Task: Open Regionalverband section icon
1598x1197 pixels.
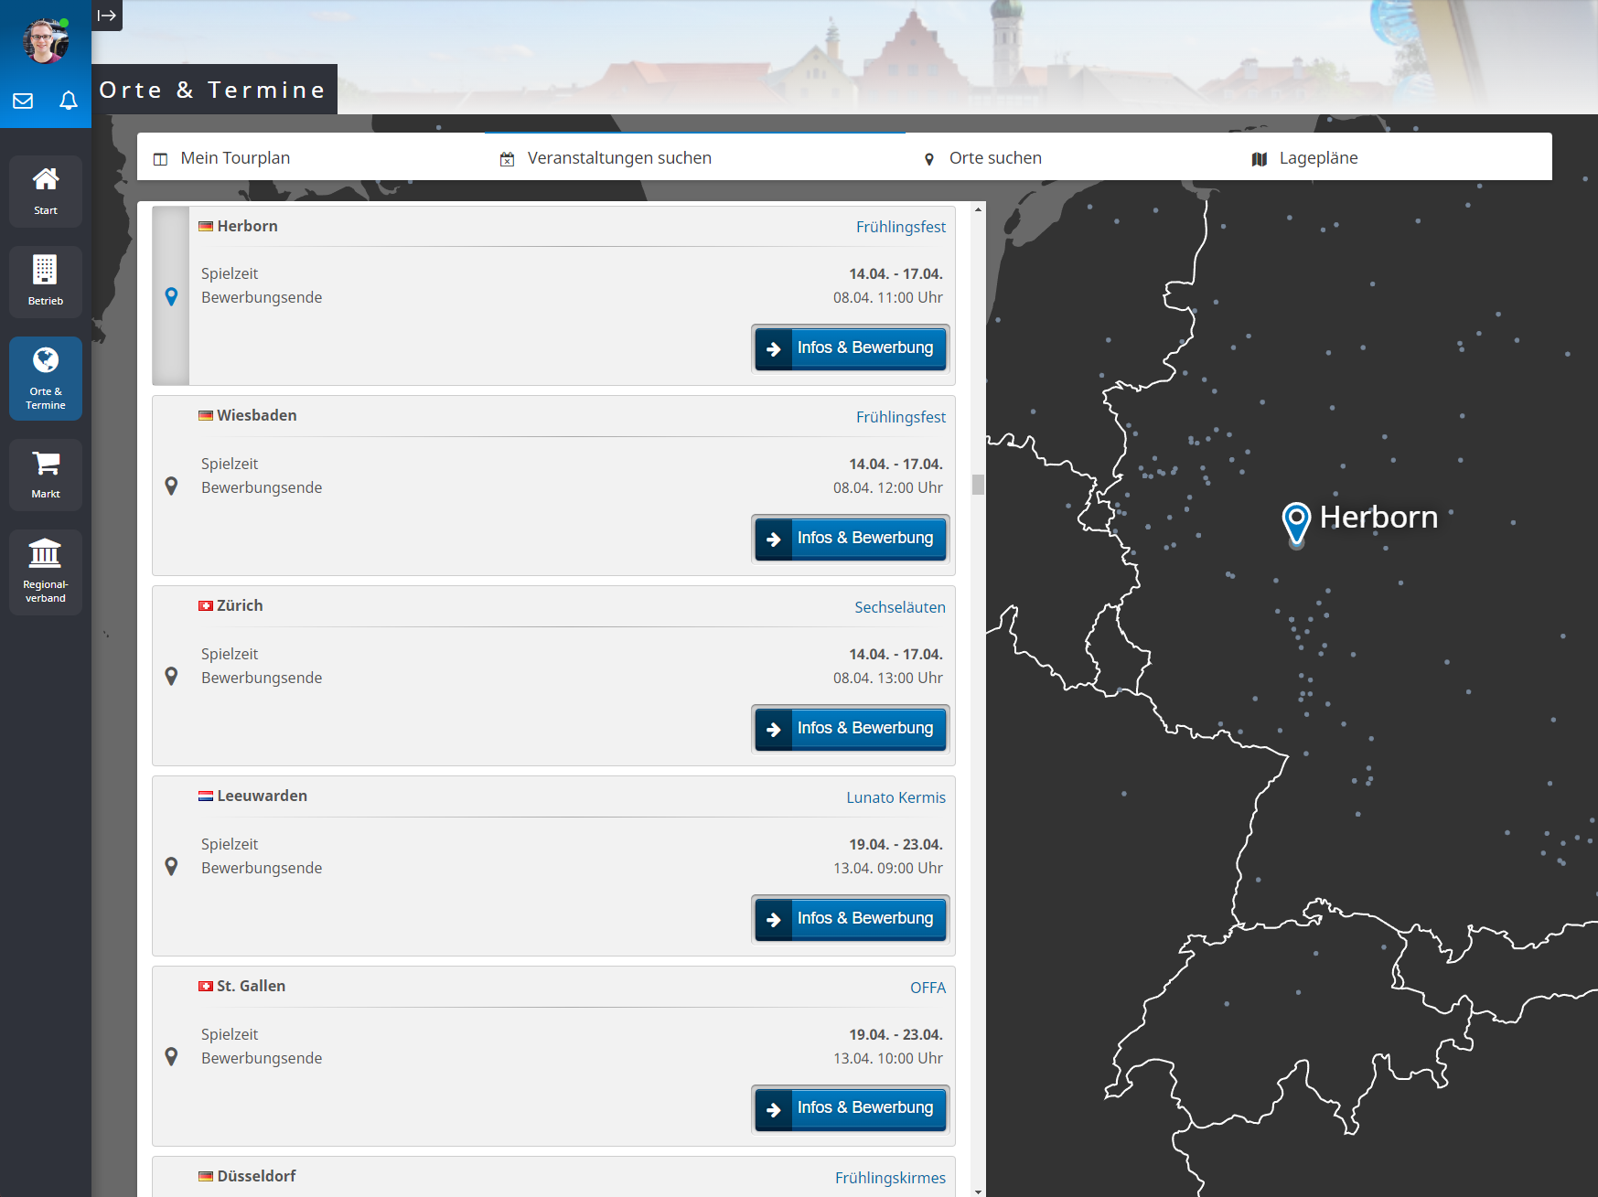Action: tap(46, 571)
